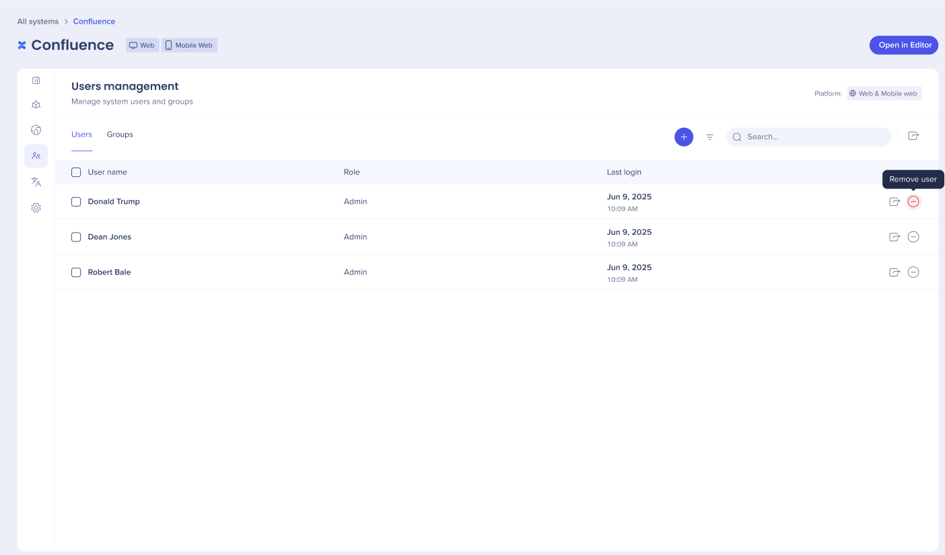Open the filter icon next to search
This screenshot has width=945, height=555.
click(709, 137)
